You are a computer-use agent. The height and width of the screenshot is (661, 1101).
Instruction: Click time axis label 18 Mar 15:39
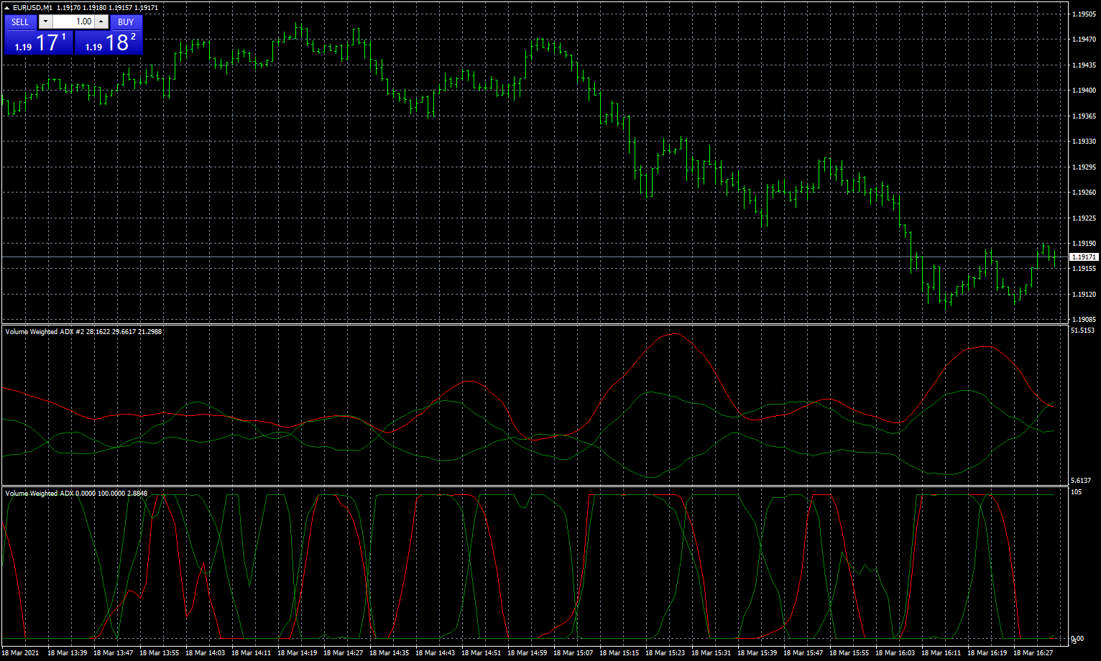coord(757,653)
